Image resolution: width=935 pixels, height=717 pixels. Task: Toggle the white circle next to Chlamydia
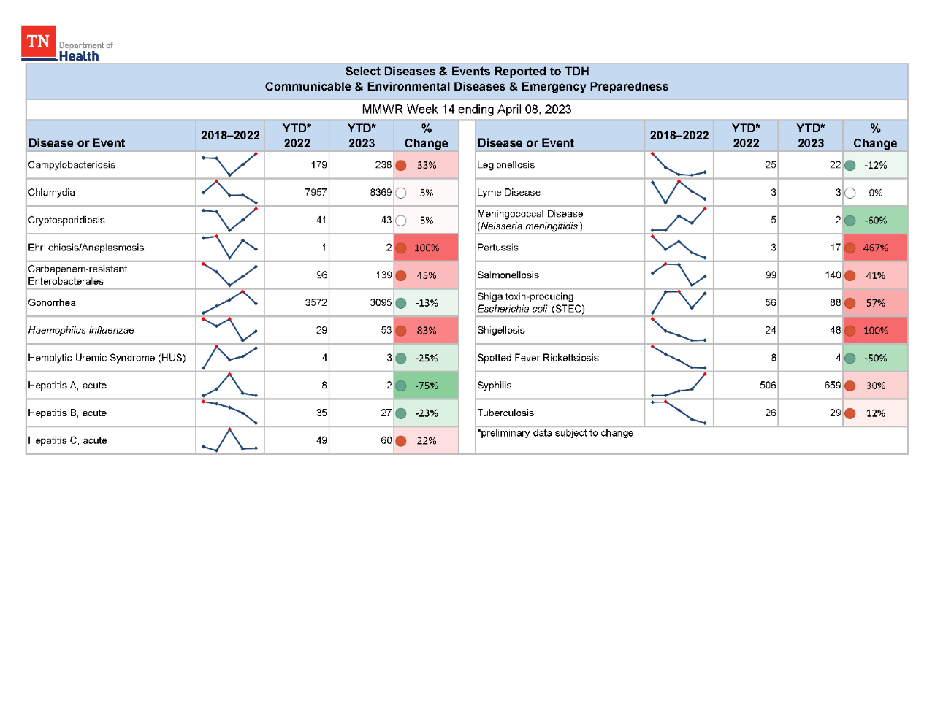pyautogui.click(x=402, y=193)
